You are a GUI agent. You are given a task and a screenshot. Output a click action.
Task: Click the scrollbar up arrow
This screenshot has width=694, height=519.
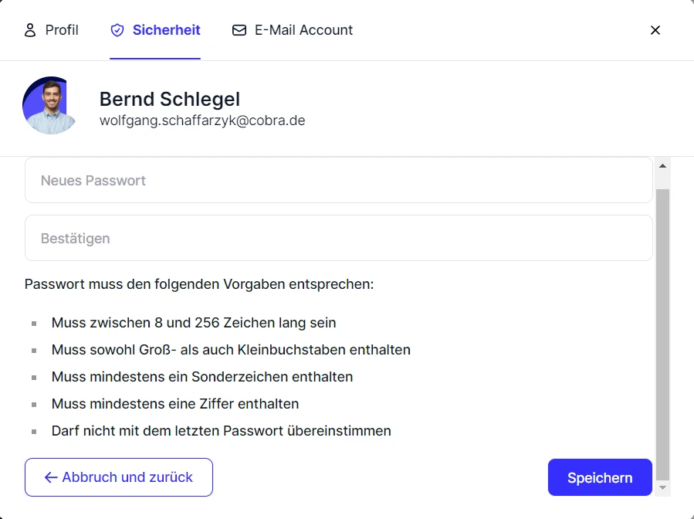pos(663,164)
